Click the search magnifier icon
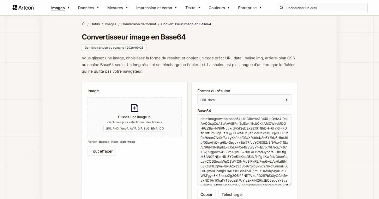The width and height of the screenshot is (379, 199). click(x=281, y=8)
